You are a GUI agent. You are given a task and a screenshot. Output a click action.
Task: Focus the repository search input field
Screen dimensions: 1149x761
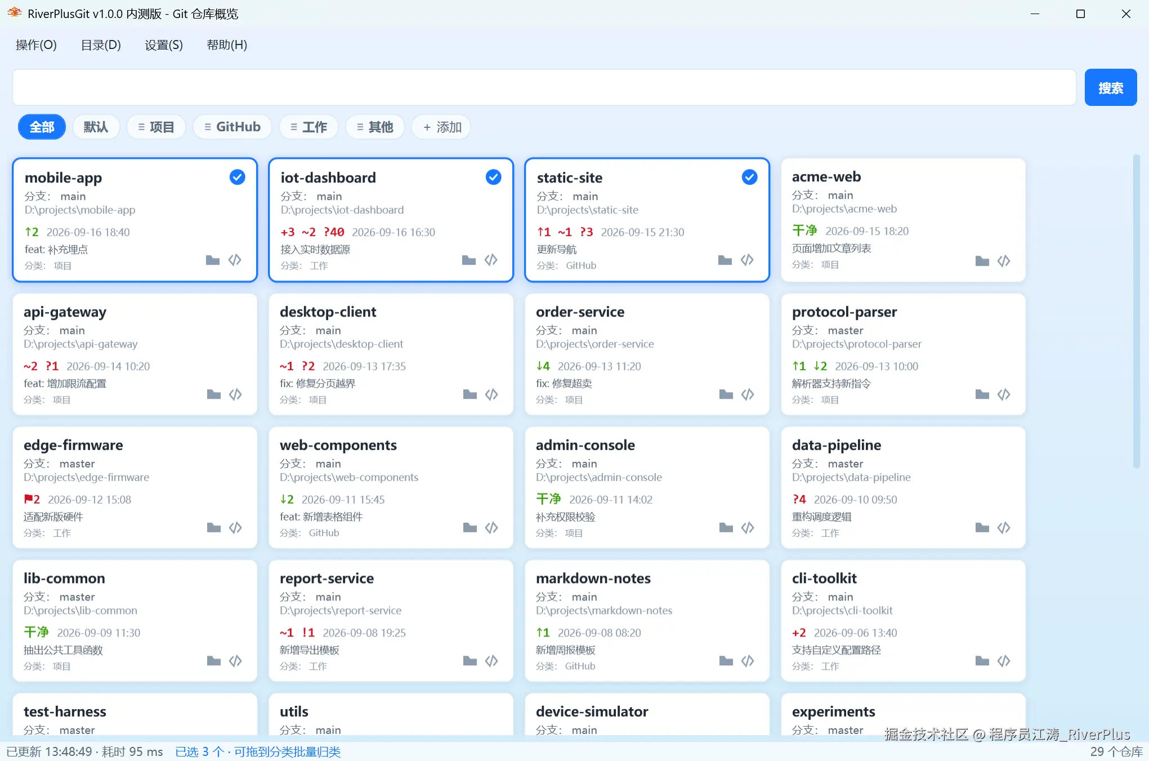pyautogui.click(x=544, y=87)
